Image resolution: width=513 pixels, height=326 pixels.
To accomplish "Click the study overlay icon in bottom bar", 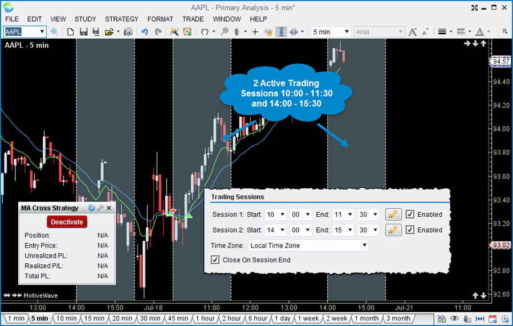I will [x=442, y=319].
